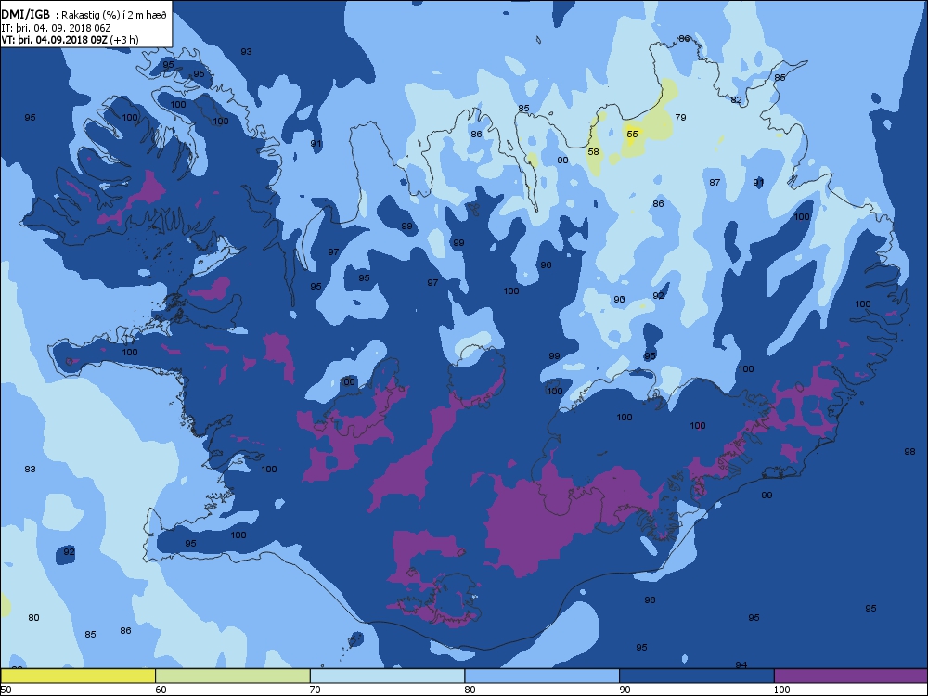This screenshot has width=928, height=696.
Task: Click the '55' humidity value in yellow area
Action: pos(633,134)
